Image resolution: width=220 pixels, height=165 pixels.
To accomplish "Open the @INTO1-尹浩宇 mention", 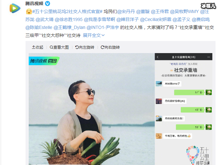I will (x=103, y=27).
